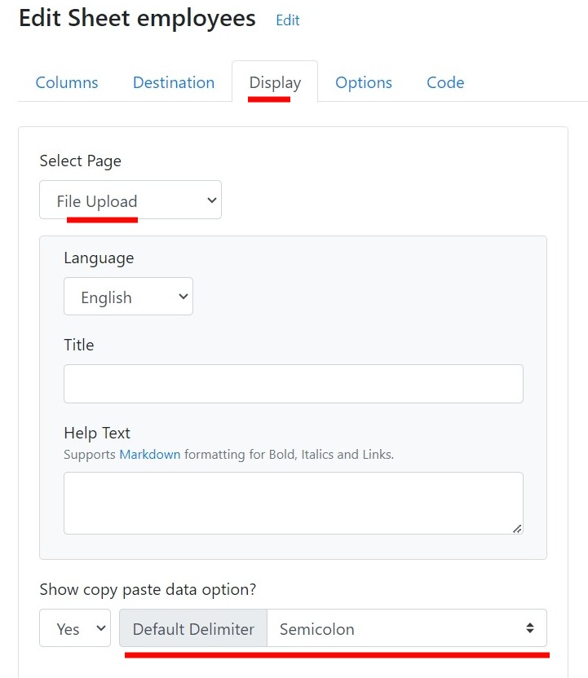588x678 pixels.
Task: Click the Help Text label
Action: click(x=97, y=433)
